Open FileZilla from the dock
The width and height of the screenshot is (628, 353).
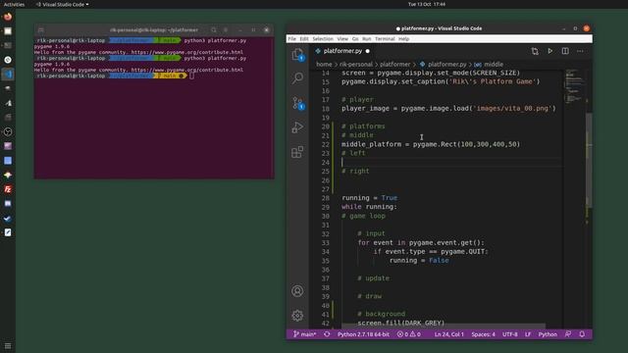click(8, 189)
